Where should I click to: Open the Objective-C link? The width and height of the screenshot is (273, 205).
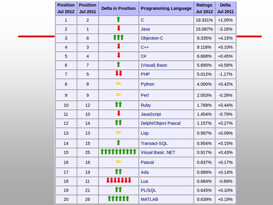(x=152, y=38)
